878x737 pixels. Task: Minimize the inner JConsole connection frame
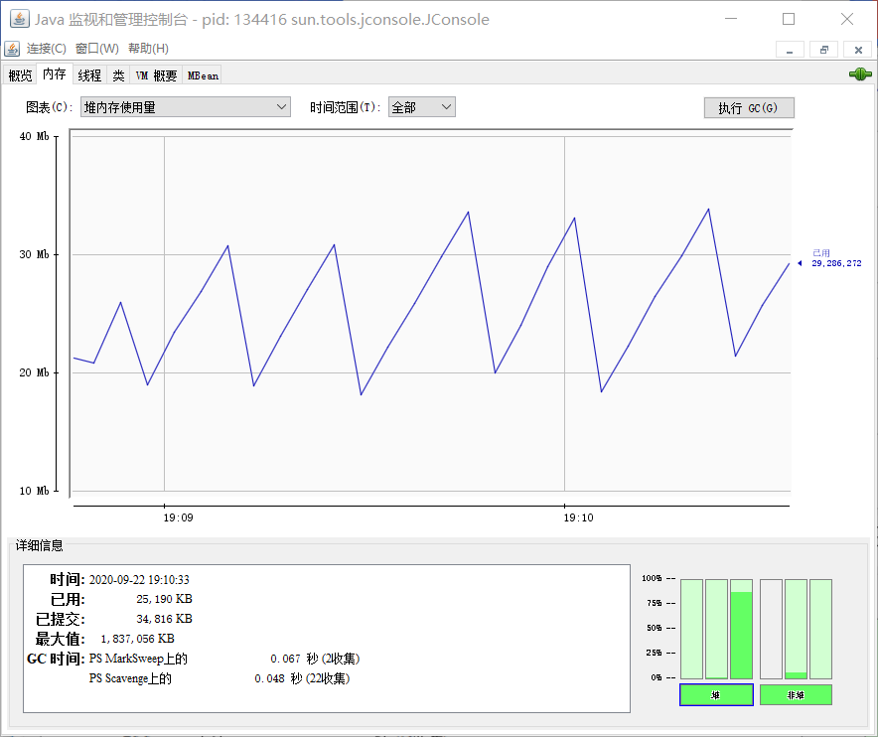click(790, 50)
